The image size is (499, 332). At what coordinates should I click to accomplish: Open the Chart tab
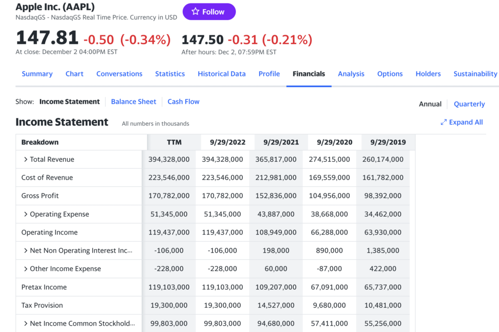click(75, 74)
